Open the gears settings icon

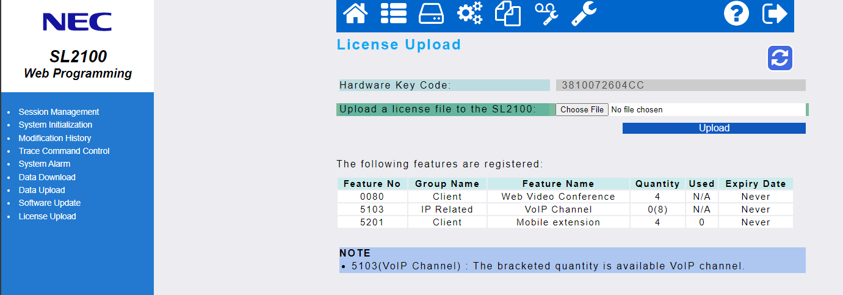coord(469,13)
